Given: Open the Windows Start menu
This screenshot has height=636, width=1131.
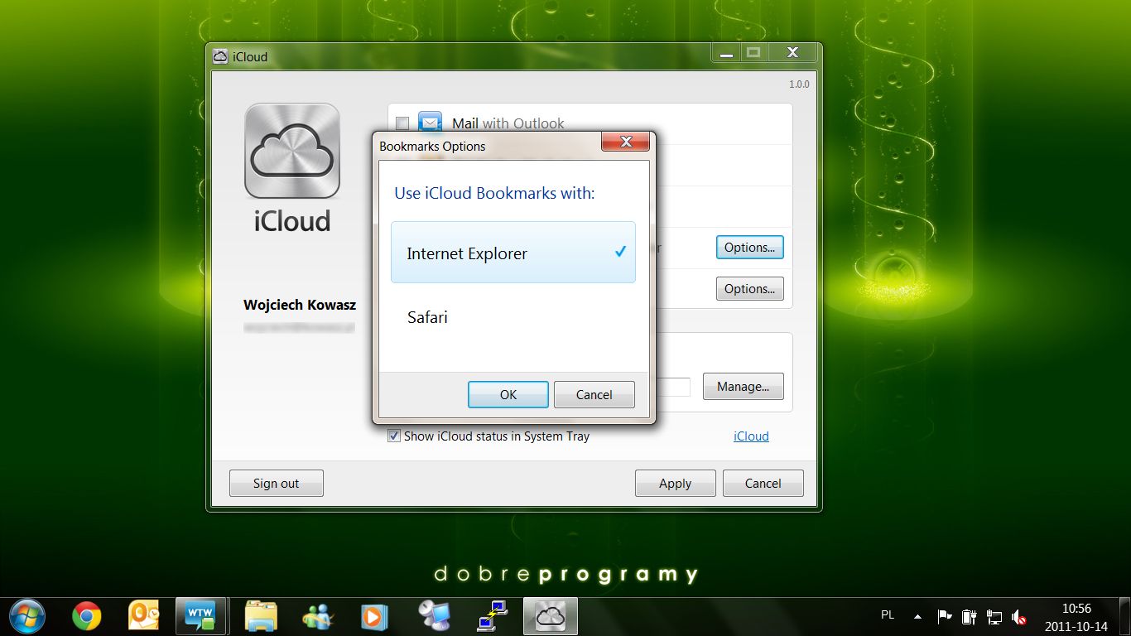Looking at the screenshot, I should coord(26,616).
